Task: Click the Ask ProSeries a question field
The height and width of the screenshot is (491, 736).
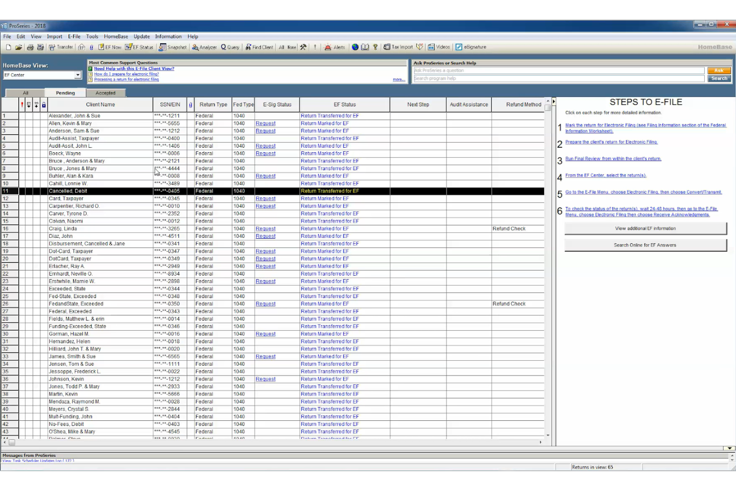Action: (559, 71)
